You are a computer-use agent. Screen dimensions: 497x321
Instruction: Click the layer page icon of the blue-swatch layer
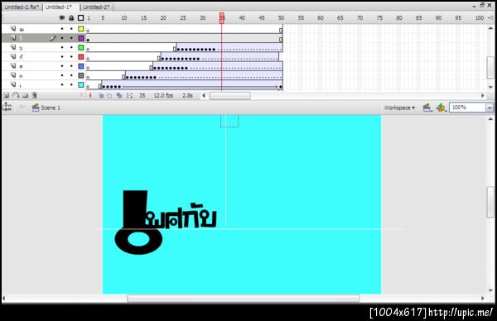click(13, 66)
